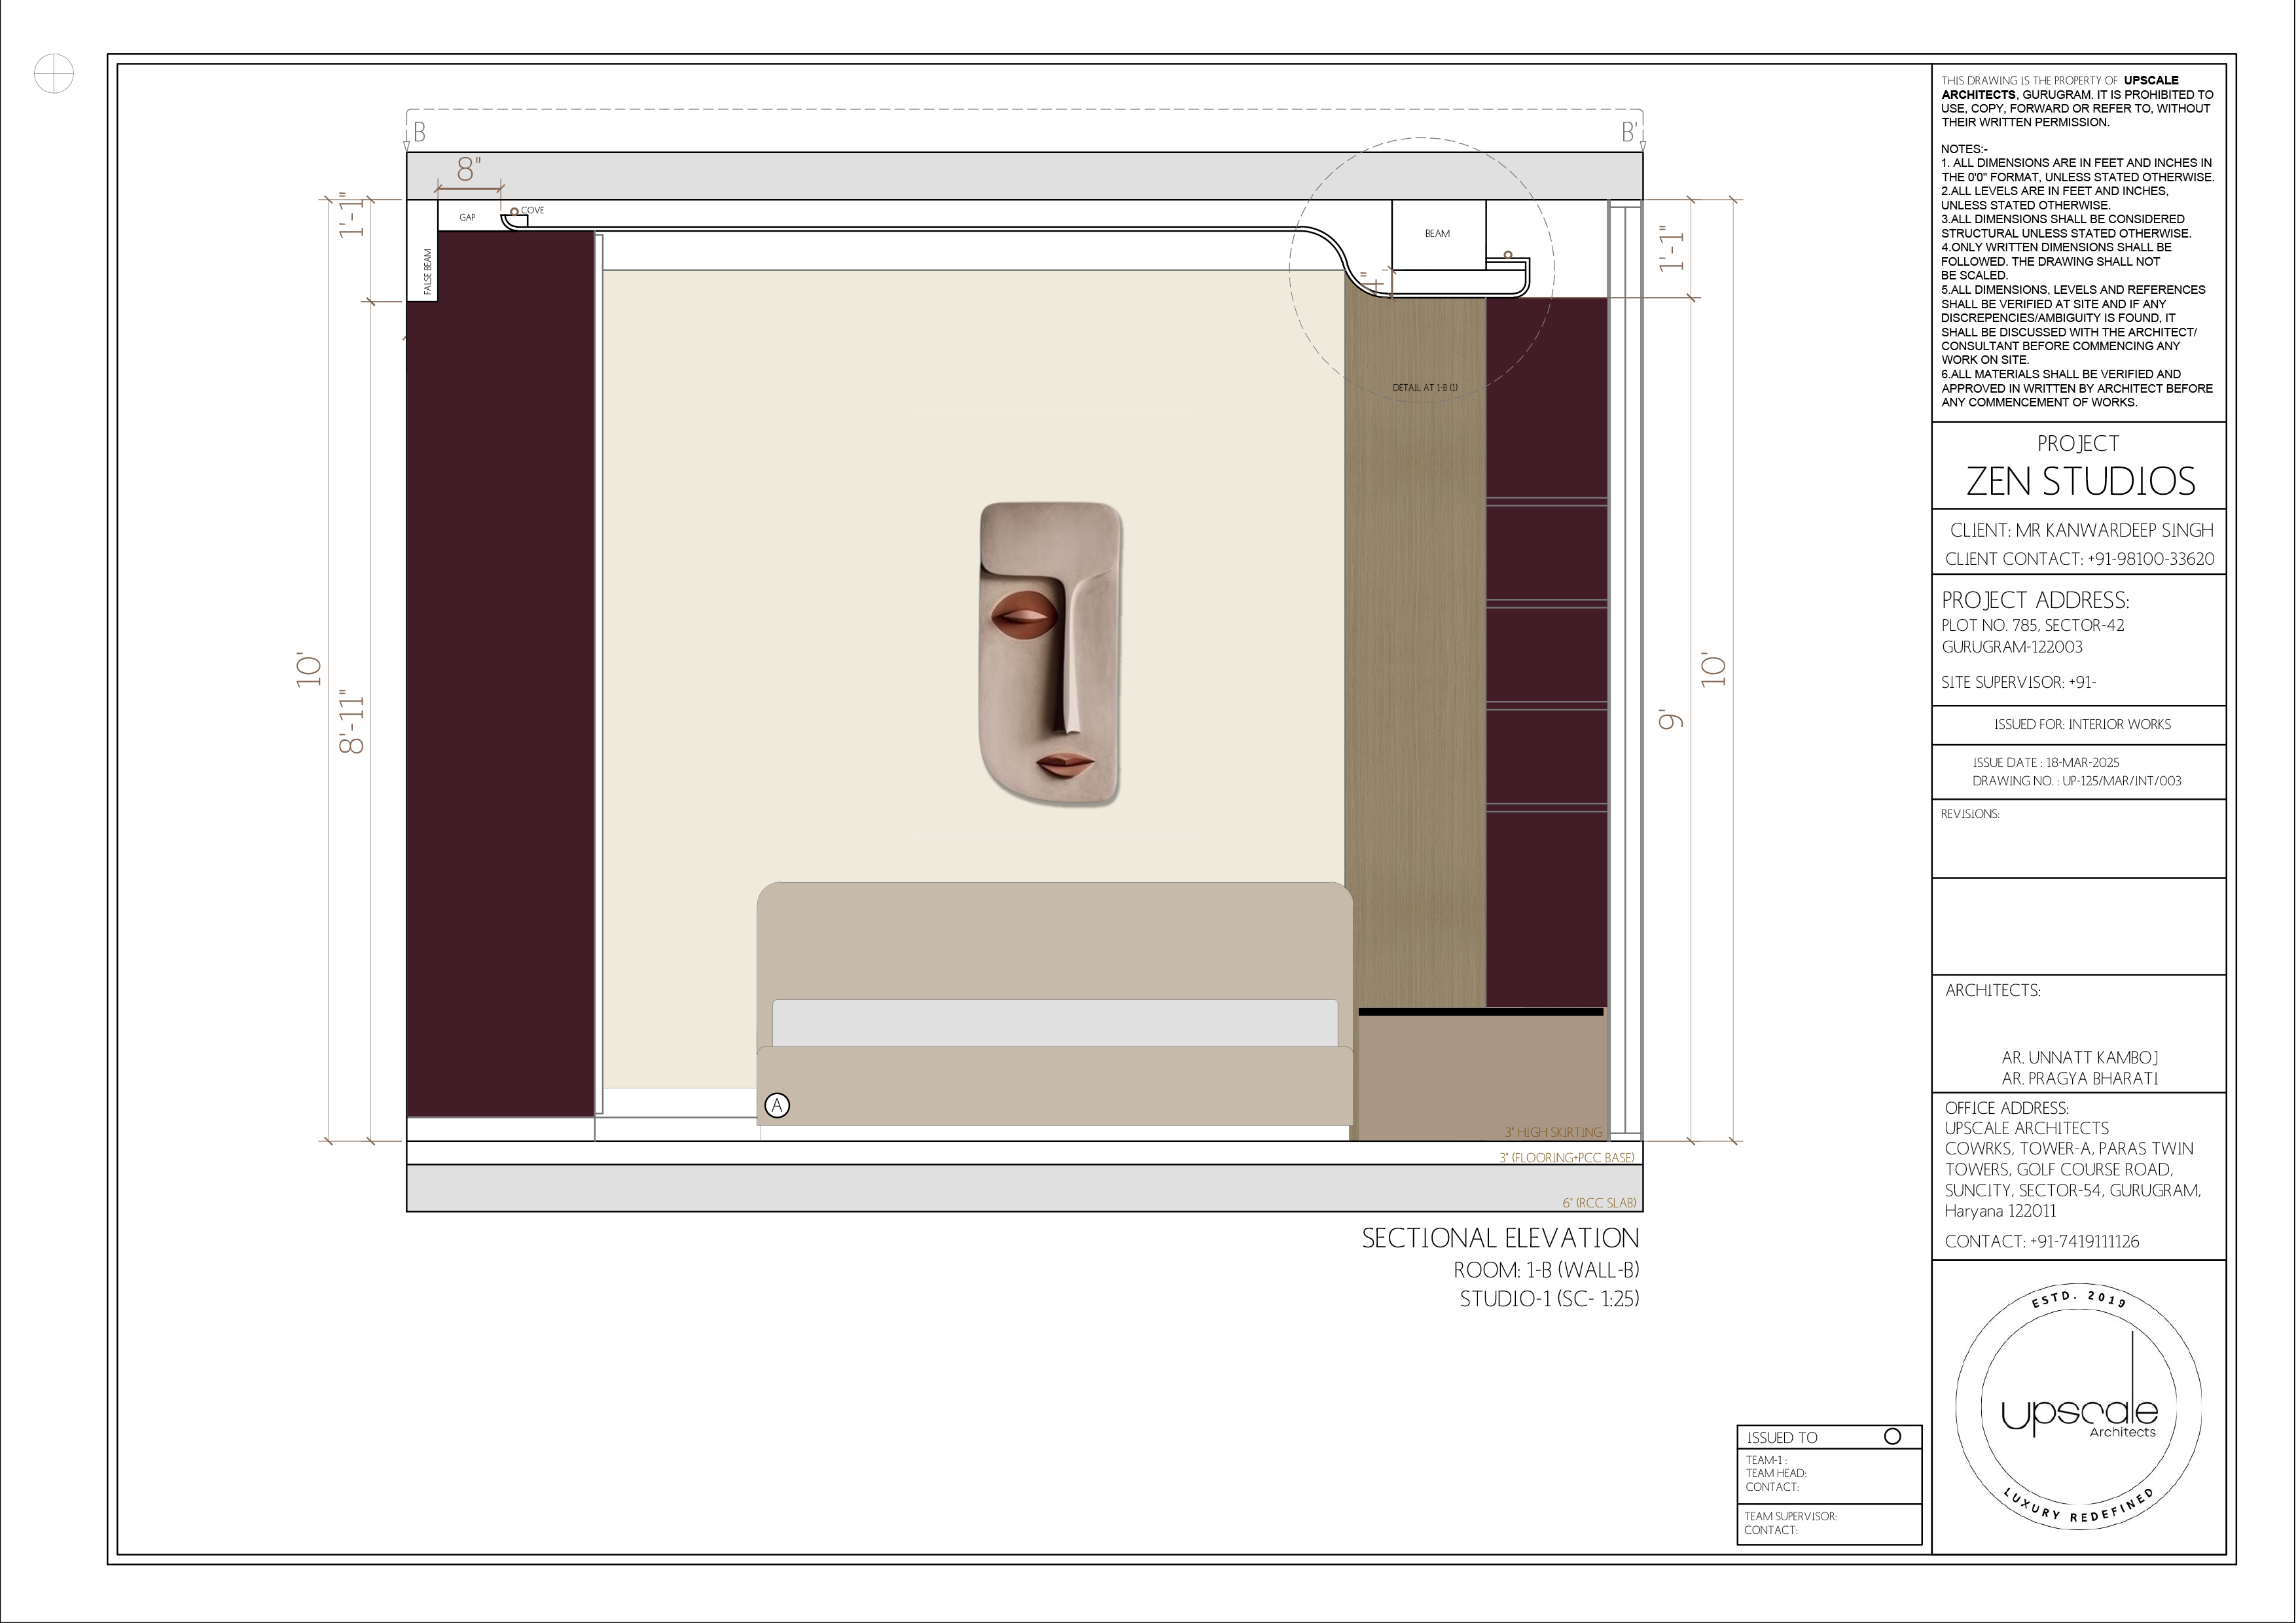Click the REVISIONS: label

[1970, 814]
